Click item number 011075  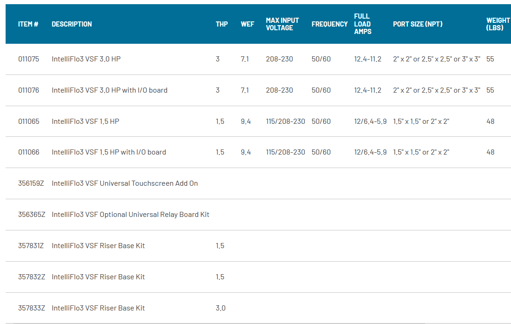click(x=28, y=59)
